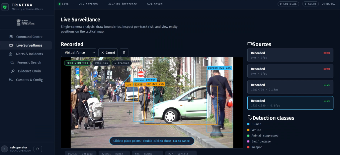This screenshot has width=340, height=155.
Task: Click the 4 tracked badge
Action: pyautogui.click(x=122, y=63)
